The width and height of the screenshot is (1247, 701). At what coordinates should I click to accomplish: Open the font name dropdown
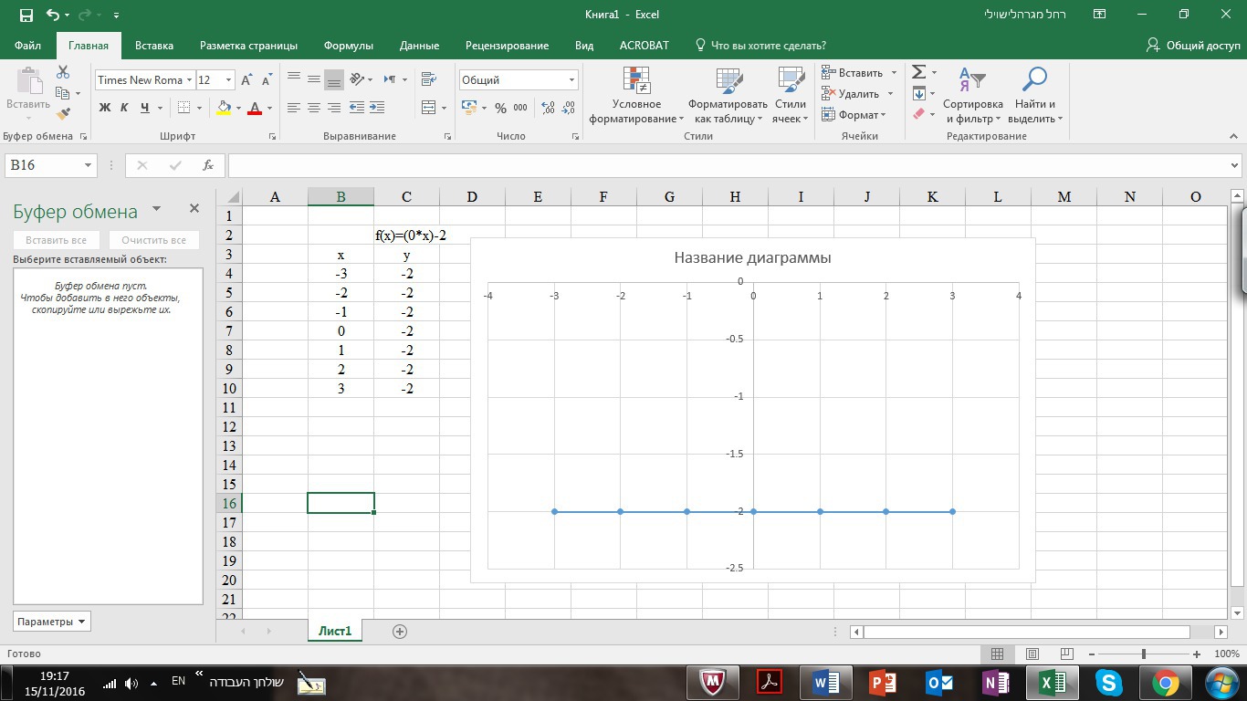point(189,80)
